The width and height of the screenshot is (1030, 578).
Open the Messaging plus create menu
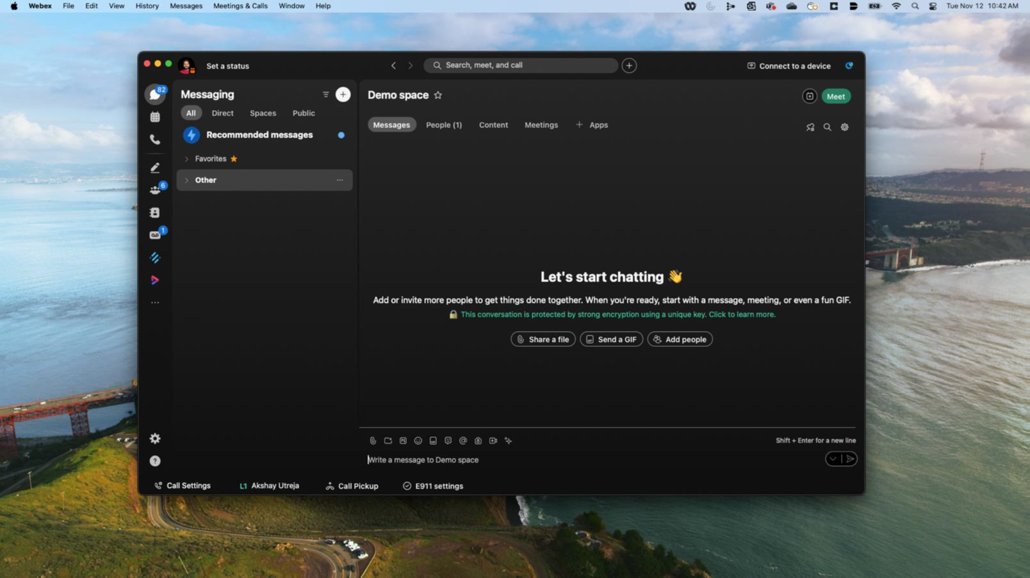[x=343, y=95]
